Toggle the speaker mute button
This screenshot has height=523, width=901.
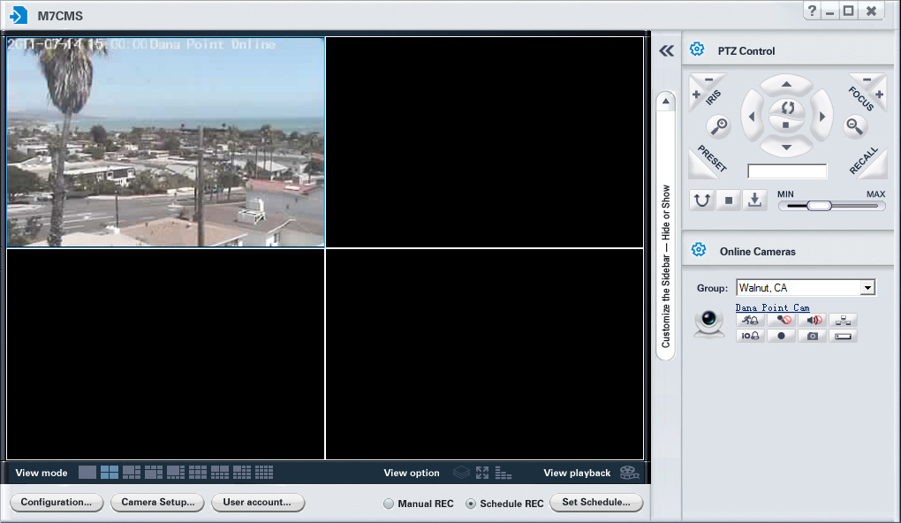click(x=813, y=320)
